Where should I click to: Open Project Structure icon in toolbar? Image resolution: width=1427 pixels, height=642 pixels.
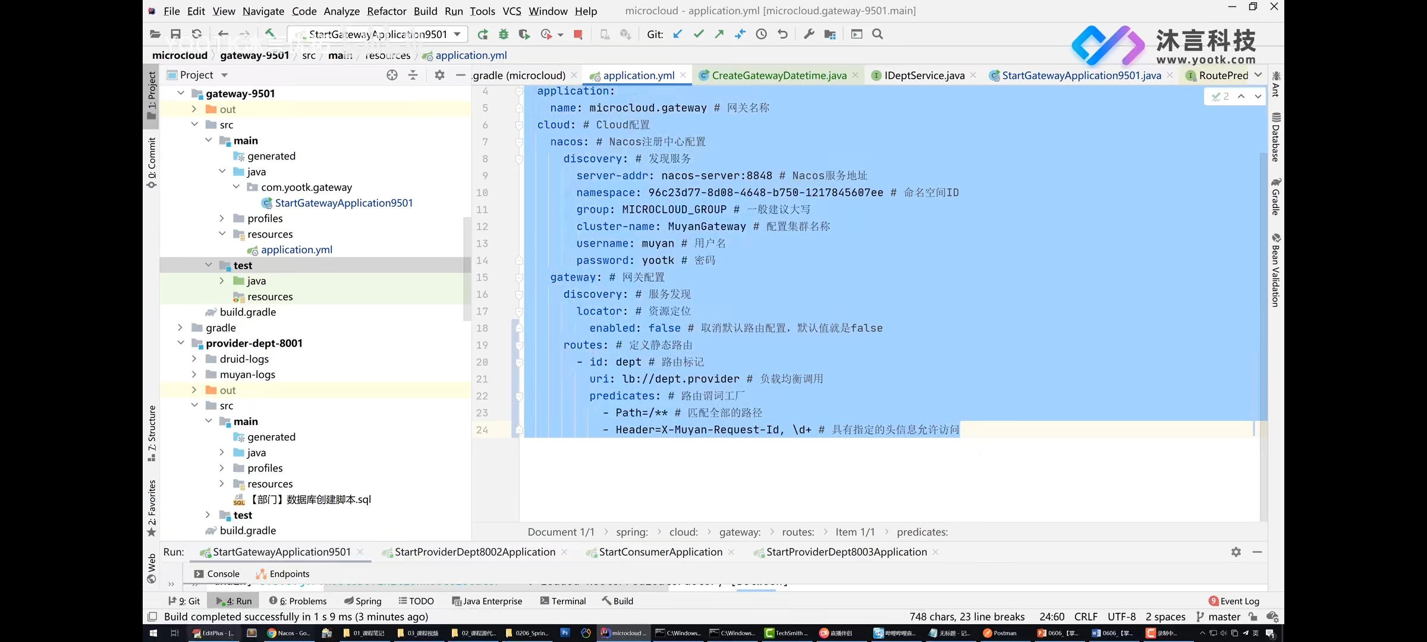[830, 34]
